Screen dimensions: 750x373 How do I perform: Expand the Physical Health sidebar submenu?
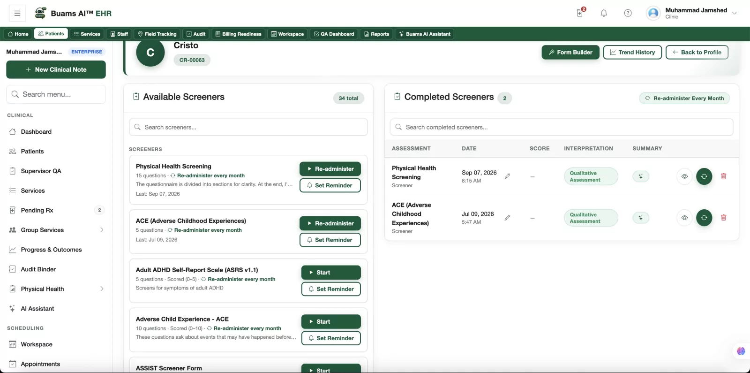tap(102, 289)
